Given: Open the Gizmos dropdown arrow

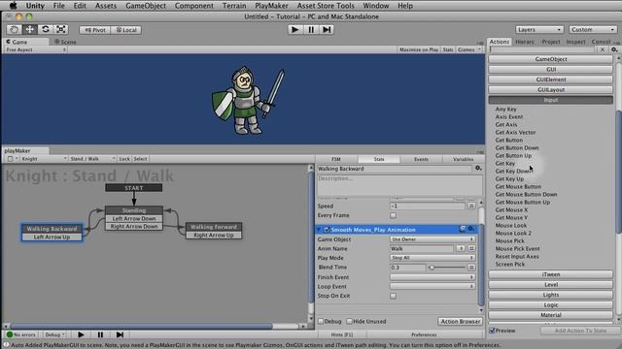Looking at the screenshot, I should 479,49.
